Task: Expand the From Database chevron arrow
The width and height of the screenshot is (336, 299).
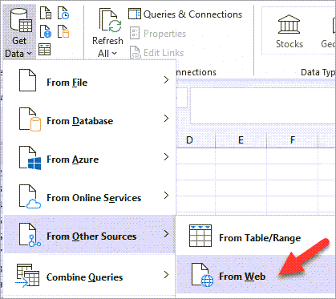Action: point(166,118)
